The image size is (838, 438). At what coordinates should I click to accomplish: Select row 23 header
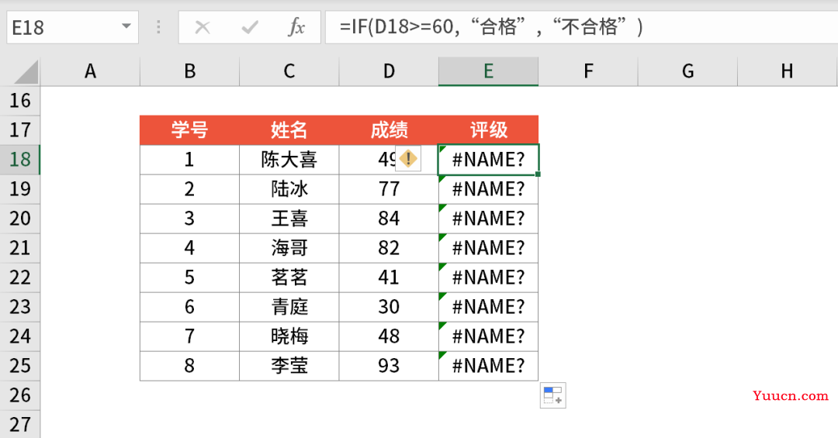[19, 307]
